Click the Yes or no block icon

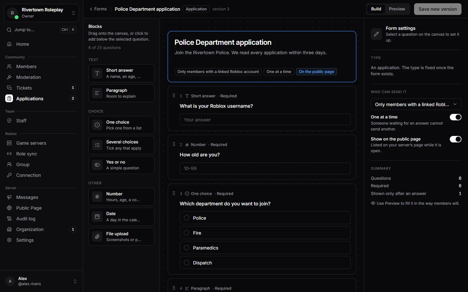coord(97,165)
